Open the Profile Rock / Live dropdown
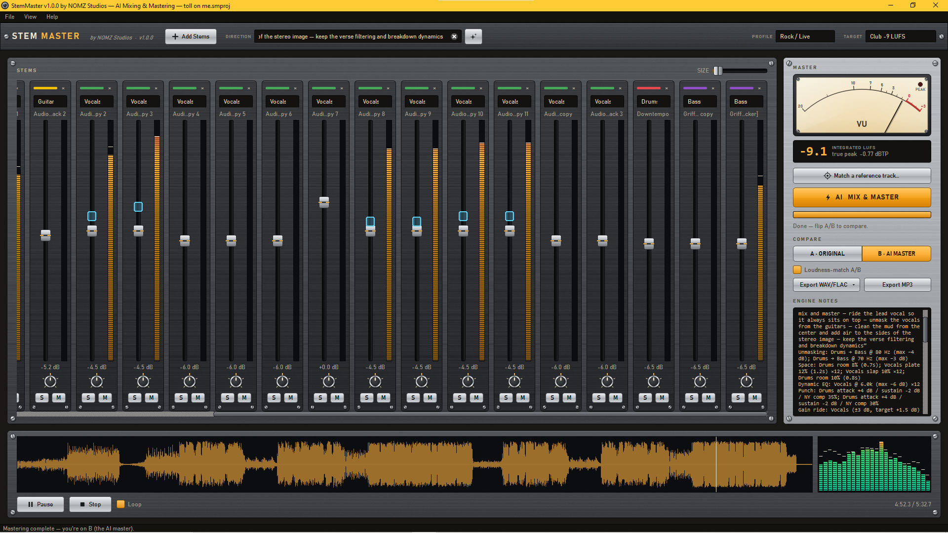The image size is (948, 533). [805, 37]
